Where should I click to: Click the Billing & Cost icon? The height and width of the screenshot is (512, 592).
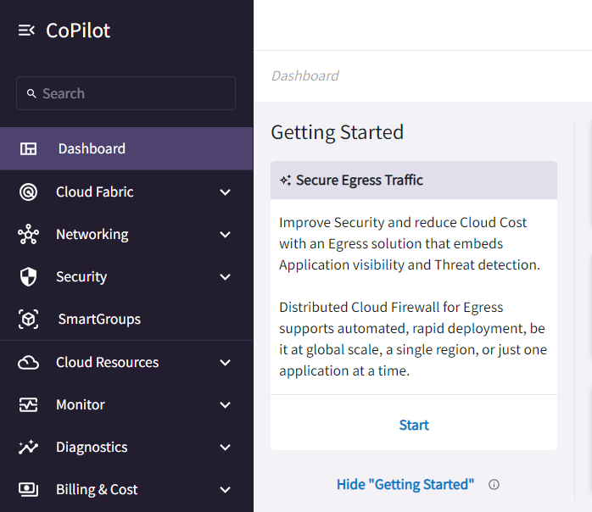(28, 490)
